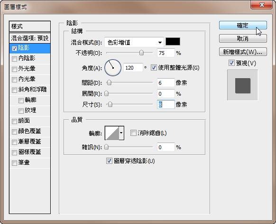Image resolution: width=276 pixels, height=224 pixels.
Task: Enable the 筆畫 checkbox
Action: [14, 163]
